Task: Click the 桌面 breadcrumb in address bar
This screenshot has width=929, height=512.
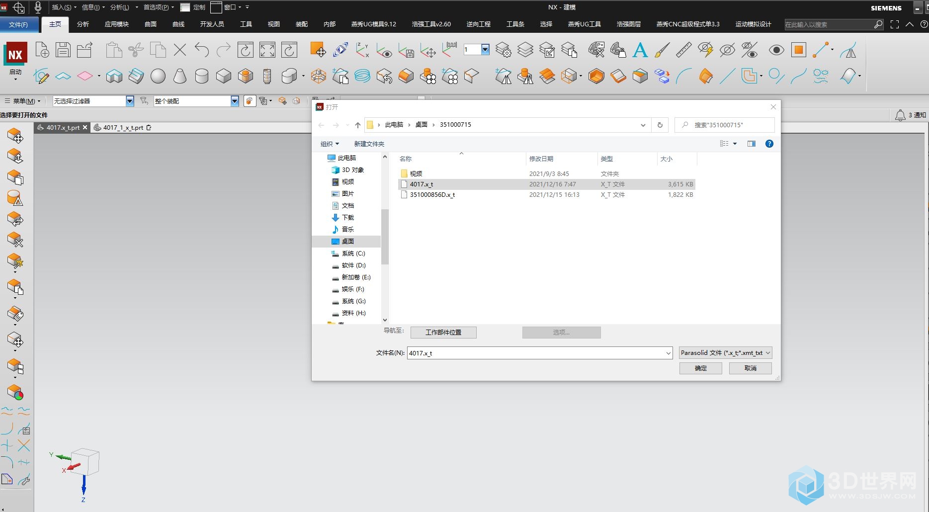Action: 422,125
